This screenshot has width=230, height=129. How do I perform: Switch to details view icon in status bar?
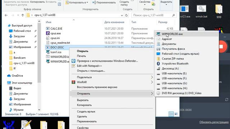click(x=171, y=114)
